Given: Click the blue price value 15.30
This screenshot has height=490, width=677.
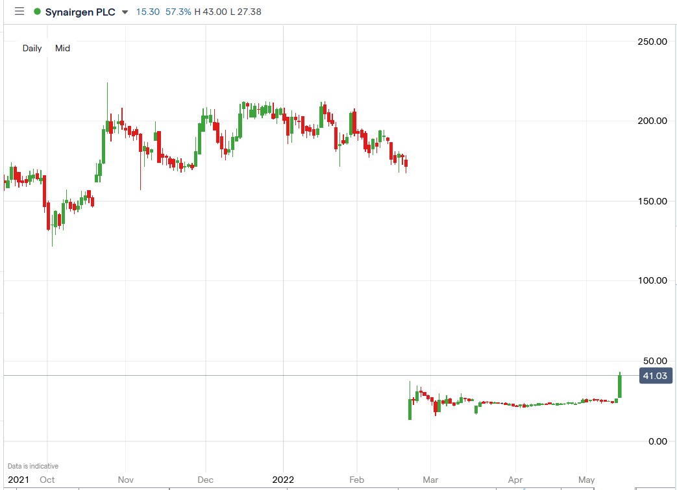Looking at the screenshot, I should 148,11.
